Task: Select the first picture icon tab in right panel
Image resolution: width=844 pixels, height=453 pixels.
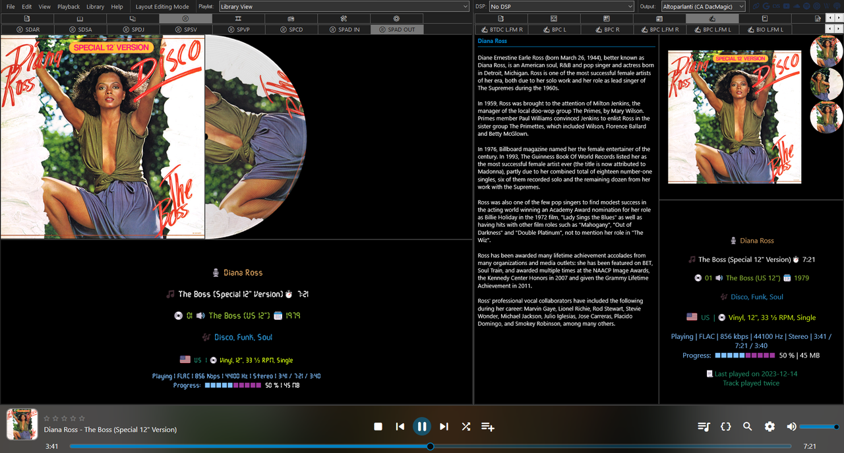Action: tap(554, 18)
